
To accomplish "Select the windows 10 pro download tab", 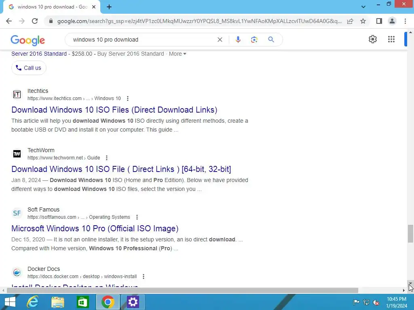I will click(x=52, y=7).
